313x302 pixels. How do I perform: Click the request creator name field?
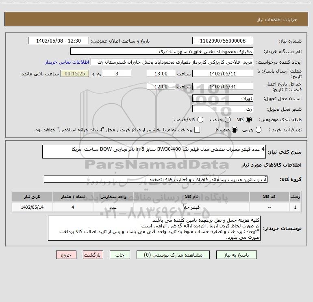click(x=172, y=62)
